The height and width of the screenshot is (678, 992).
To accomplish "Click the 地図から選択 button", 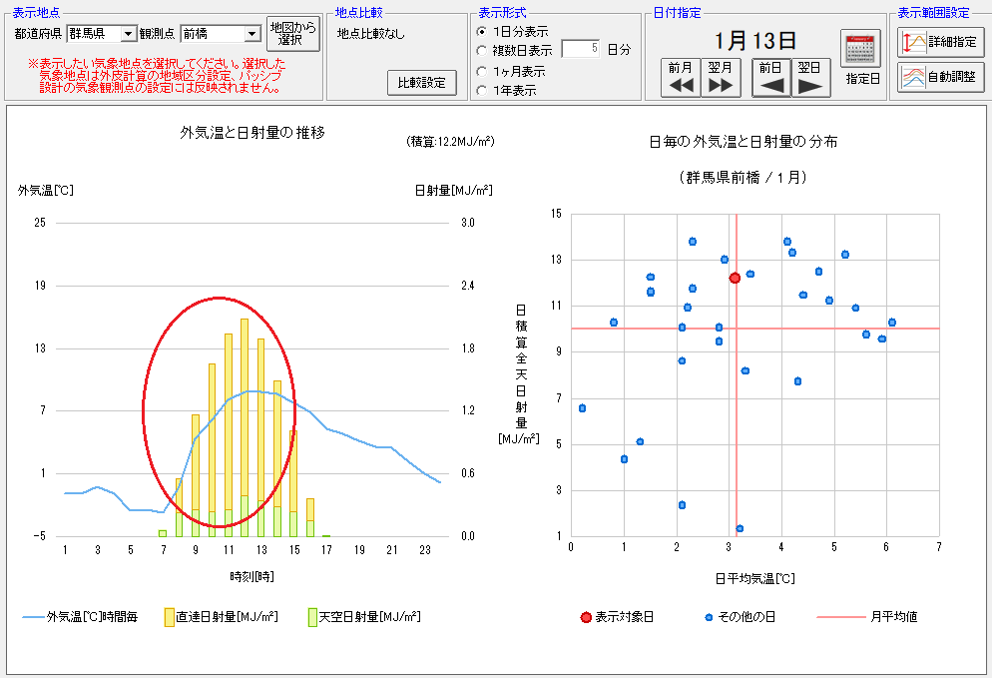I will [293, 34].
